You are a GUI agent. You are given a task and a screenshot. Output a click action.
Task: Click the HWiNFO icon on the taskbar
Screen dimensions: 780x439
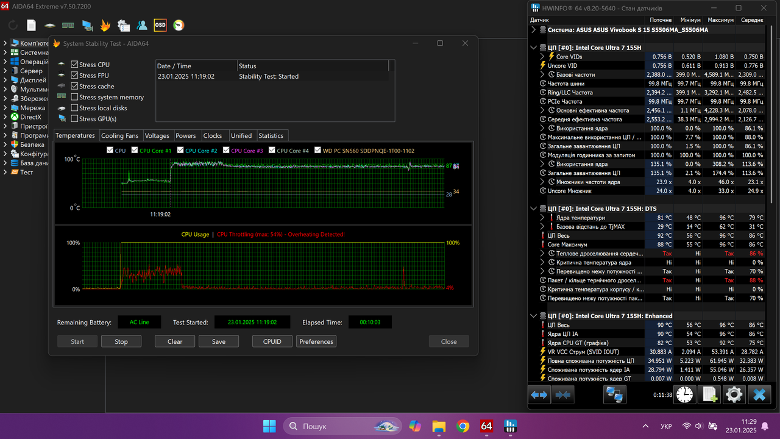[x=511, y=426]
